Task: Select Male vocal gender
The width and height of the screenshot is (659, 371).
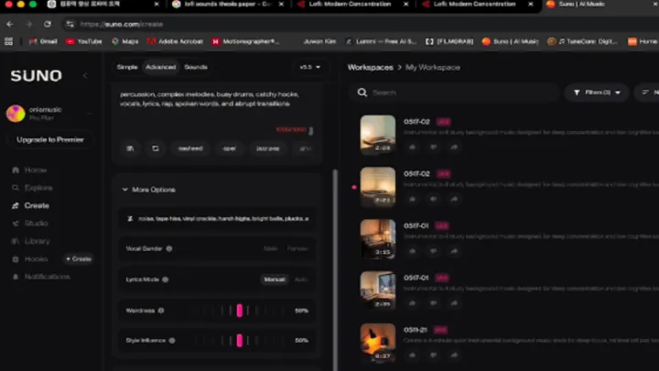Action: point(271,248)
